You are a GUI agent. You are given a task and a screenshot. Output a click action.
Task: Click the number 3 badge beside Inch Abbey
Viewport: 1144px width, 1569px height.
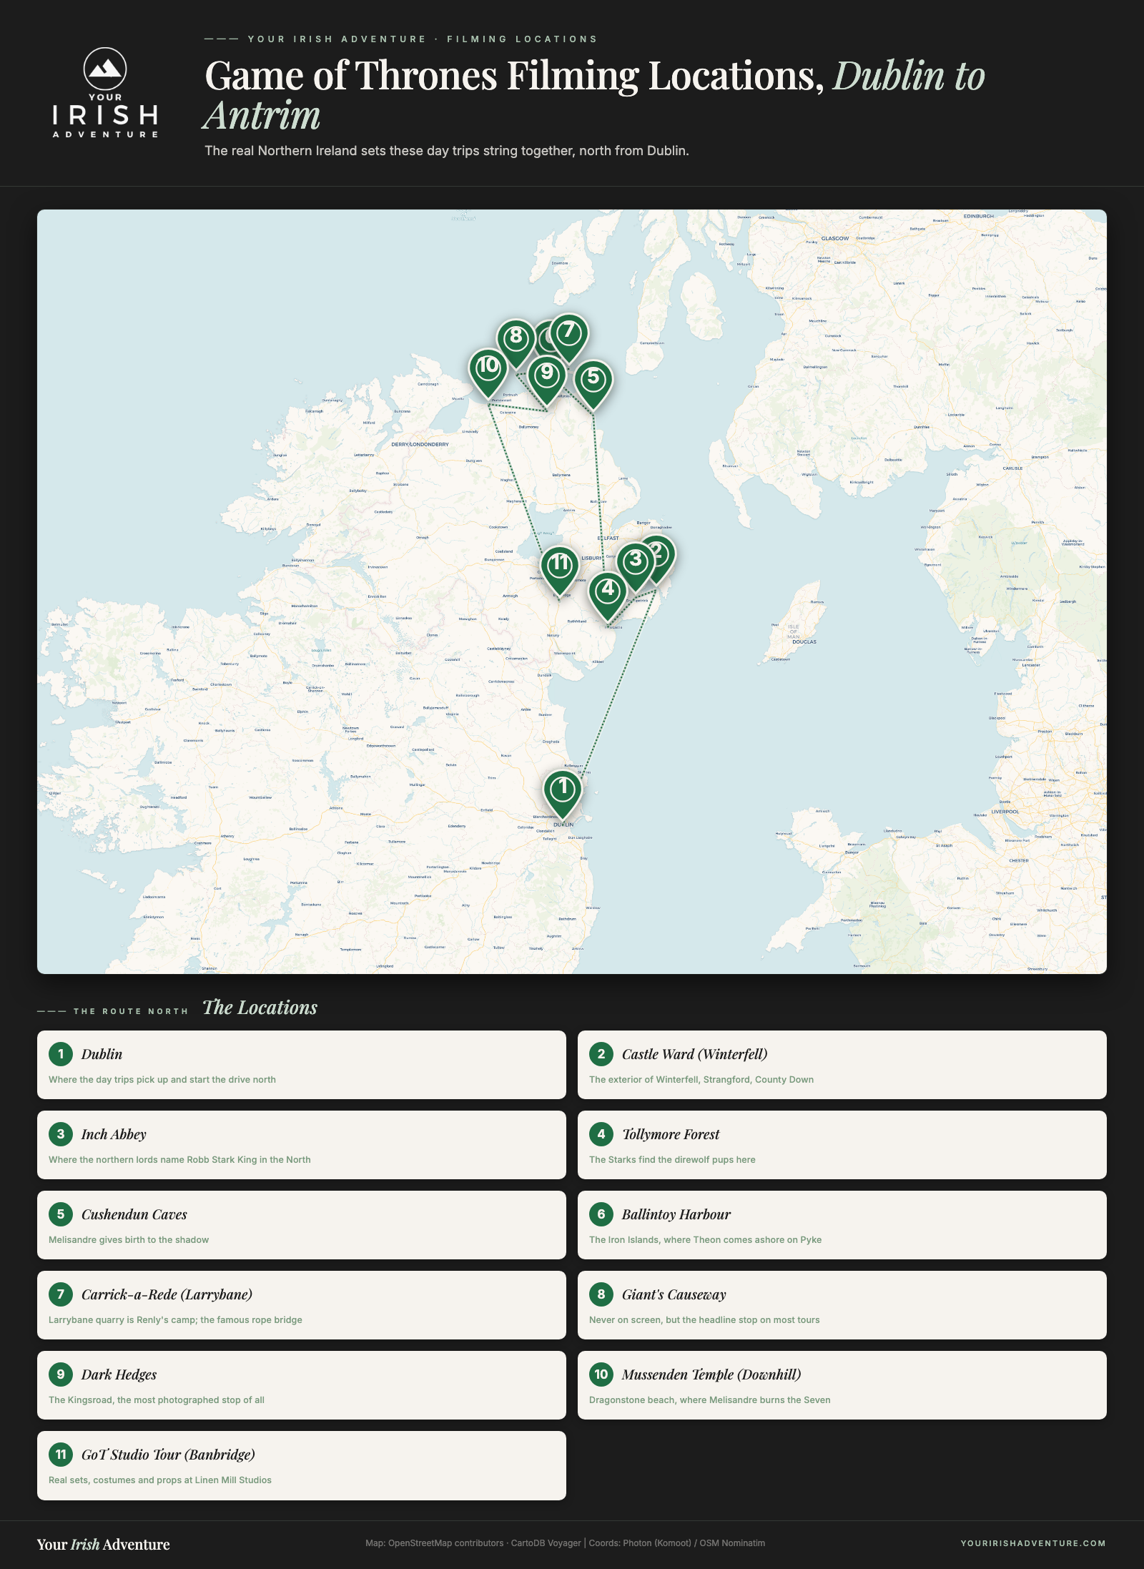click(x=61, y=1133)
